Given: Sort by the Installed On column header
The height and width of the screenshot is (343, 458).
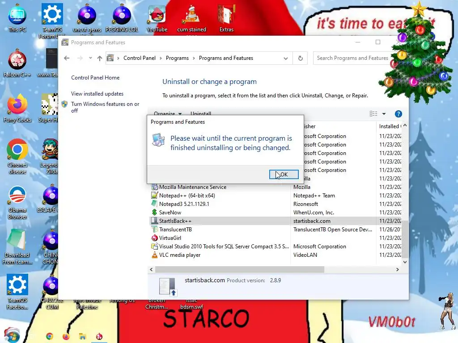Looking at the screenshot, I should 390,126.
